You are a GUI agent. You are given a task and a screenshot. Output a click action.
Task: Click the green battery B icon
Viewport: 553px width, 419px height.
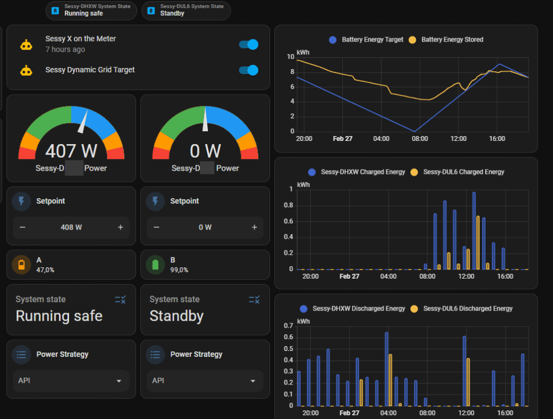click(x=156, y=265)
